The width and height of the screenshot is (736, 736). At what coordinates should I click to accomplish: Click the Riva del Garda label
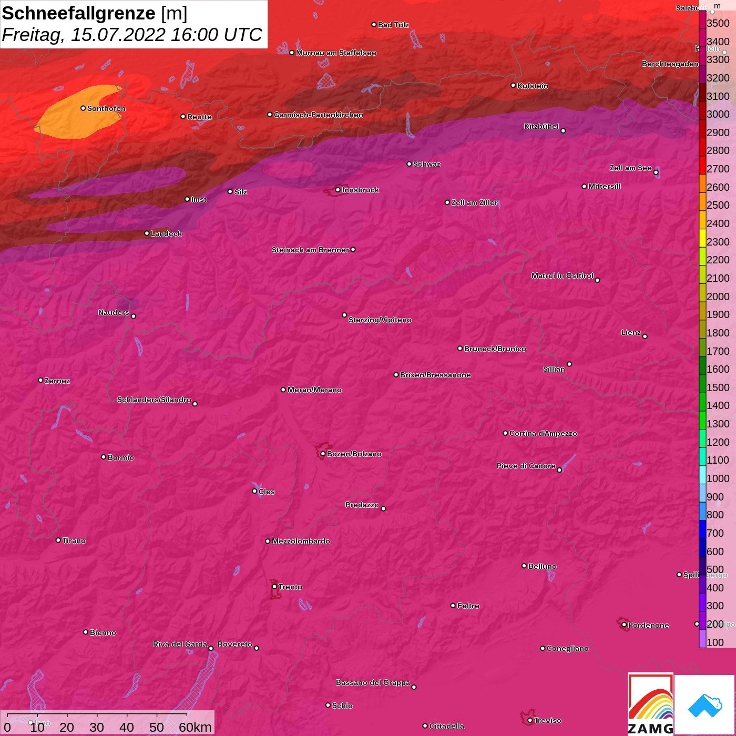[x=180, y=644]
